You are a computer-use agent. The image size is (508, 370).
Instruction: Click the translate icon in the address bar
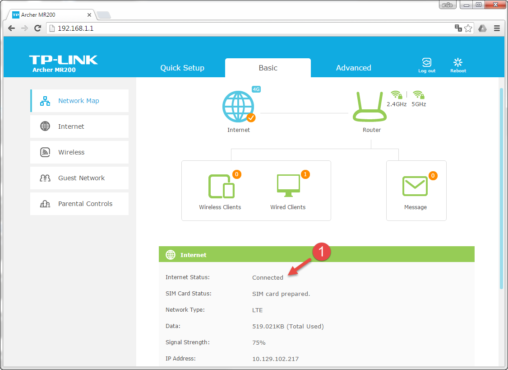[458, 28]
